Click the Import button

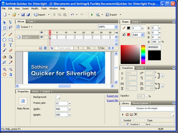40,15
